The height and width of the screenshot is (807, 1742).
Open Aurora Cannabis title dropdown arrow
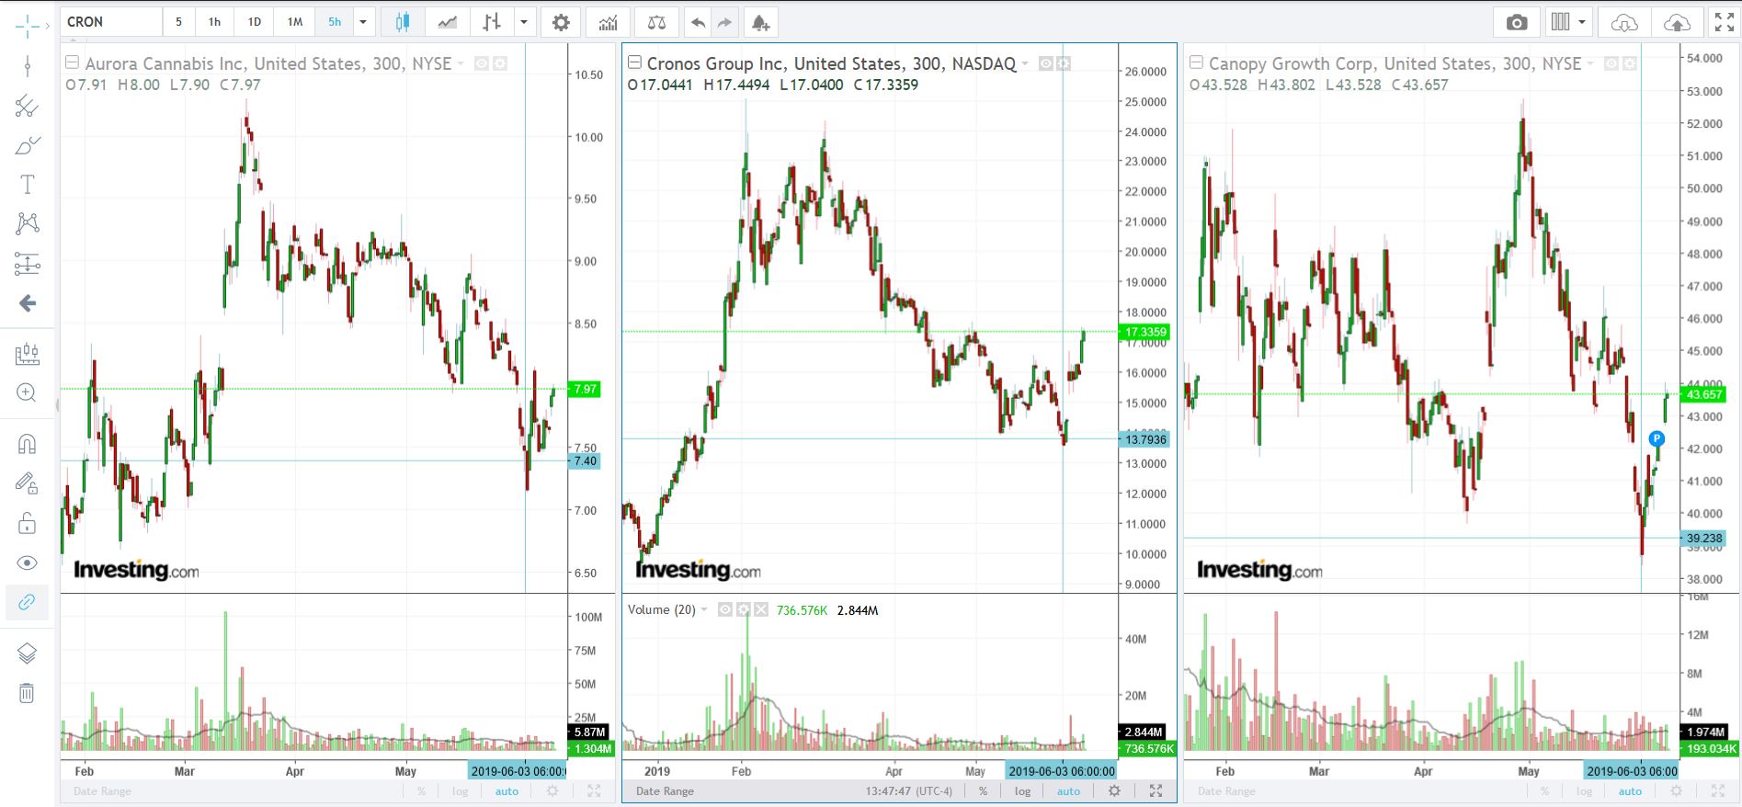(461, 63)
